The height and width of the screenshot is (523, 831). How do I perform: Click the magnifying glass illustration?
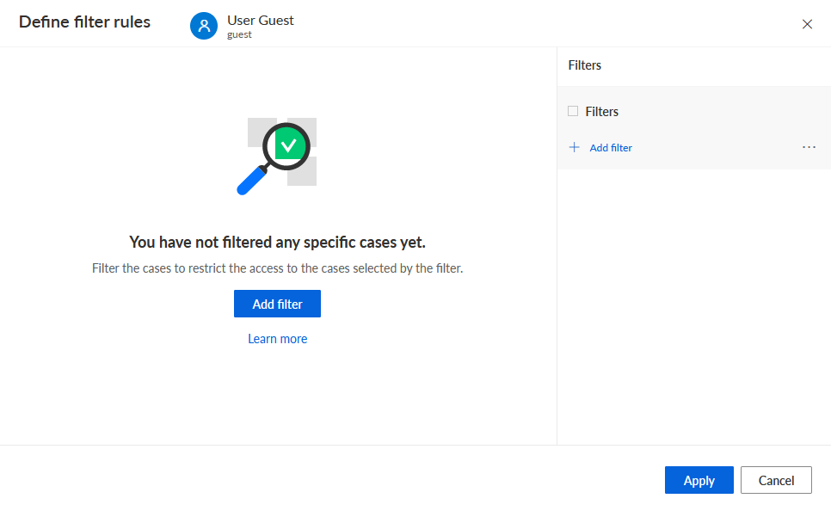(x=277, y=157)
